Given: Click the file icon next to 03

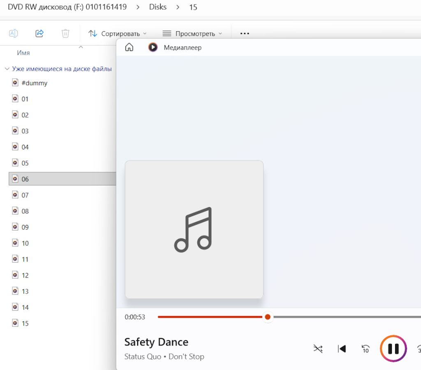Looking at the screenshot, I should (x=15, y=131).
